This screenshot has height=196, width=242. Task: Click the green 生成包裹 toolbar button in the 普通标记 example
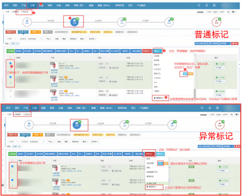coord(11,51)
